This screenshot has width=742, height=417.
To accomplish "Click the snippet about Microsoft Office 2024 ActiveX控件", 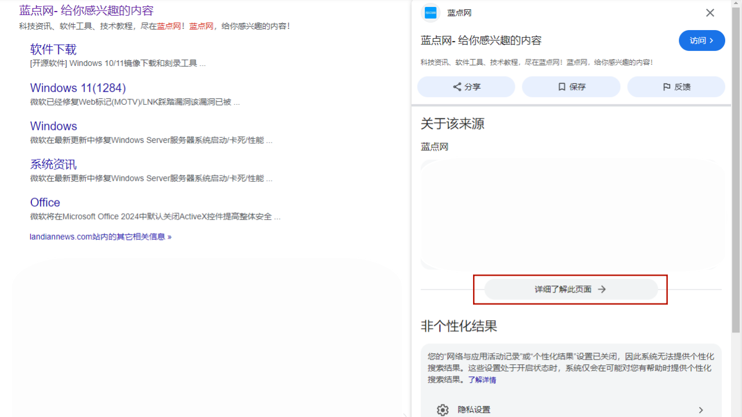I will click(x=155, y=216).
